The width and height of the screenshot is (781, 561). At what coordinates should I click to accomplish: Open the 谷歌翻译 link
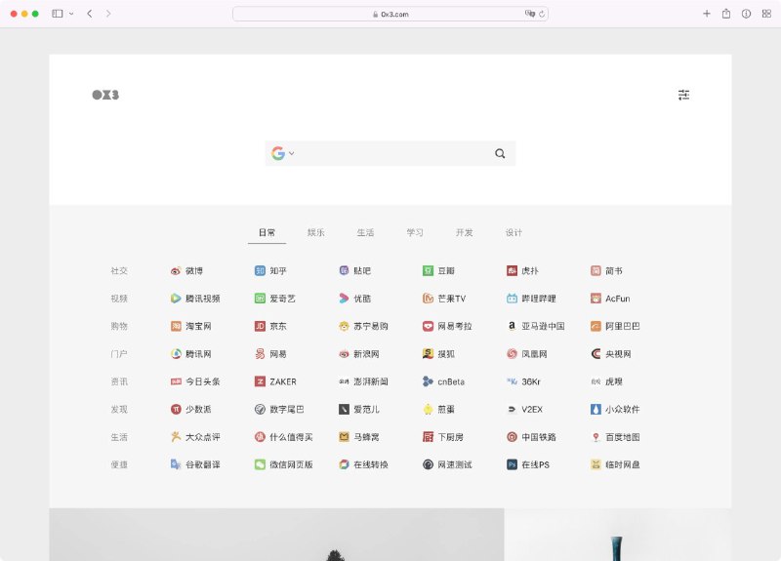tap(195, 464)
